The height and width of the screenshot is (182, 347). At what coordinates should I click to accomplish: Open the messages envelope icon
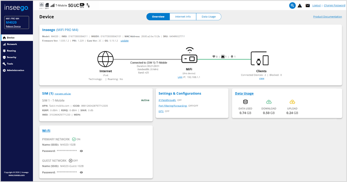[x=307, y=6]
